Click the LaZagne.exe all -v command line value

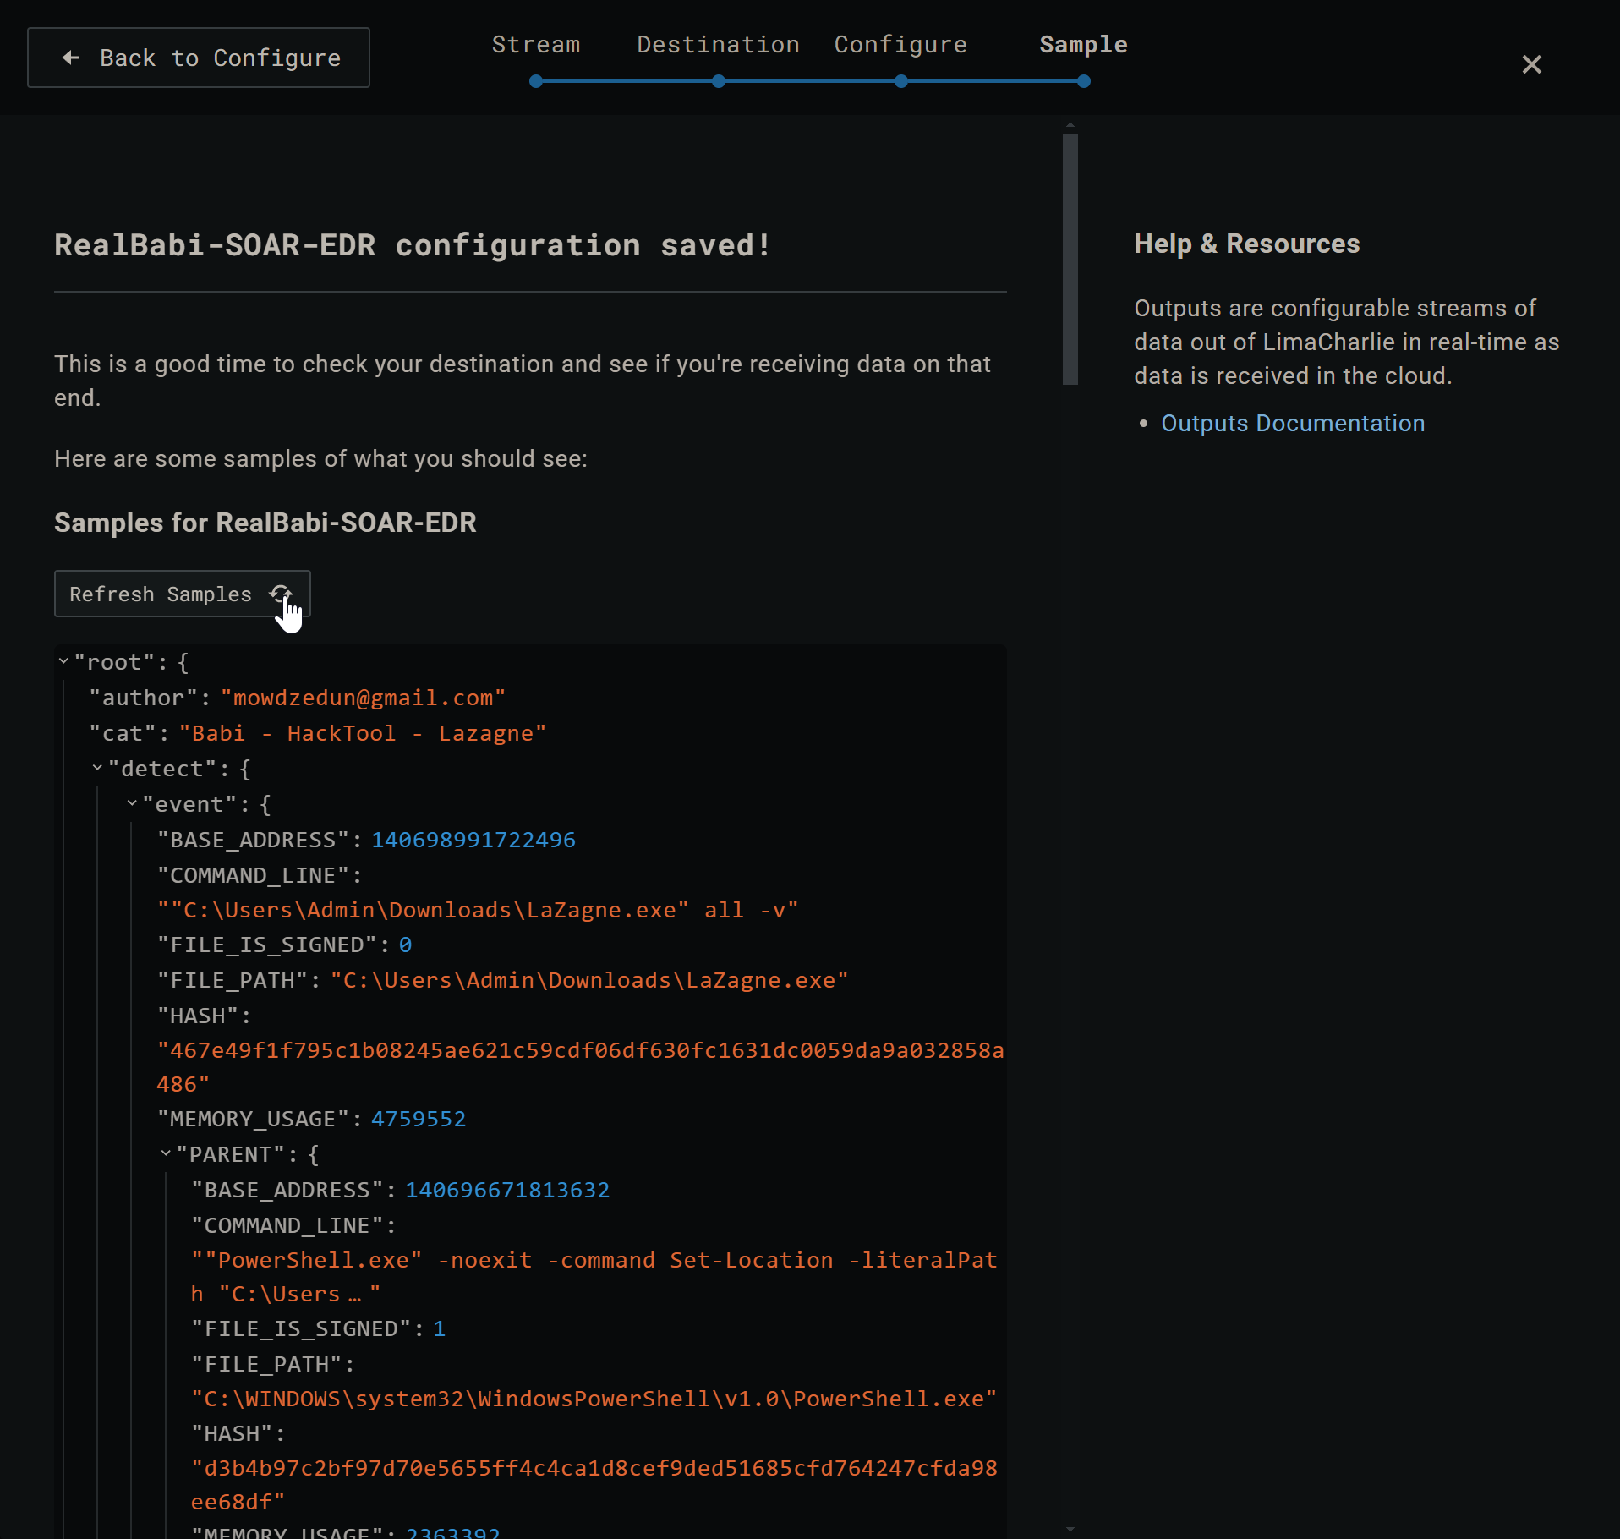click(x=478, y=910)
